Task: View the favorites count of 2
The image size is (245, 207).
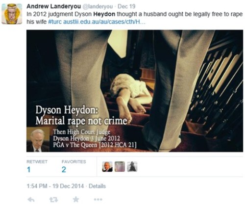Action: coord(64,170)
